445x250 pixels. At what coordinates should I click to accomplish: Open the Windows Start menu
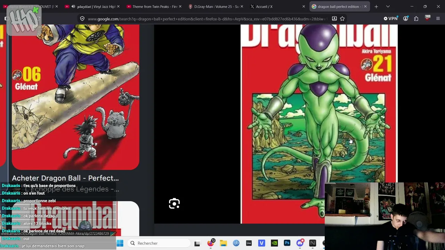pos(120,243)
